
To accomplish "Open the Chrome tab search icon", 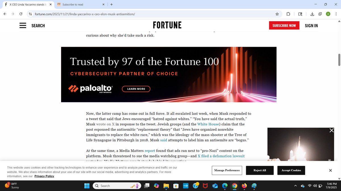I will pos(300,14).
